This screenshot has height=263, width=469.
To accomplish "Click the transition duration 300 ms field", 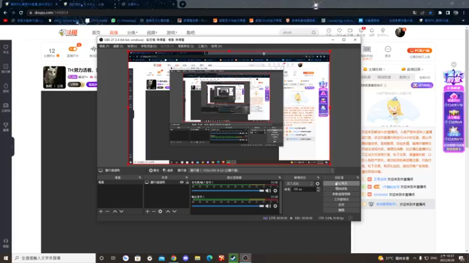I will coord(304,189).
